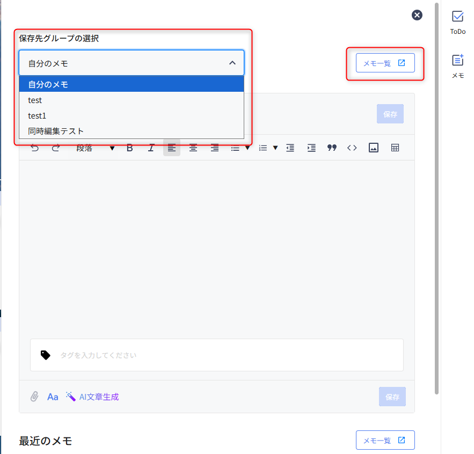
Task: Toggle italic text formatting
Action: 151,148
